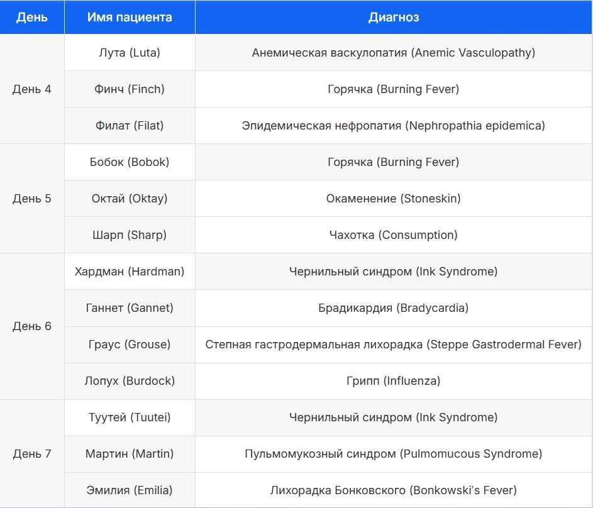Select the Грипп (Influenza) diagnosis cell
The image size is (593, 508).
[x=394, y=381]
